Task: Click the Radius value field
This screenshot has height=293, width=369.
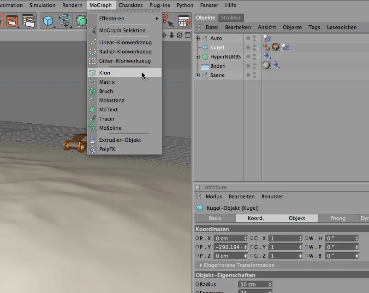Action: tap(253, 284)
